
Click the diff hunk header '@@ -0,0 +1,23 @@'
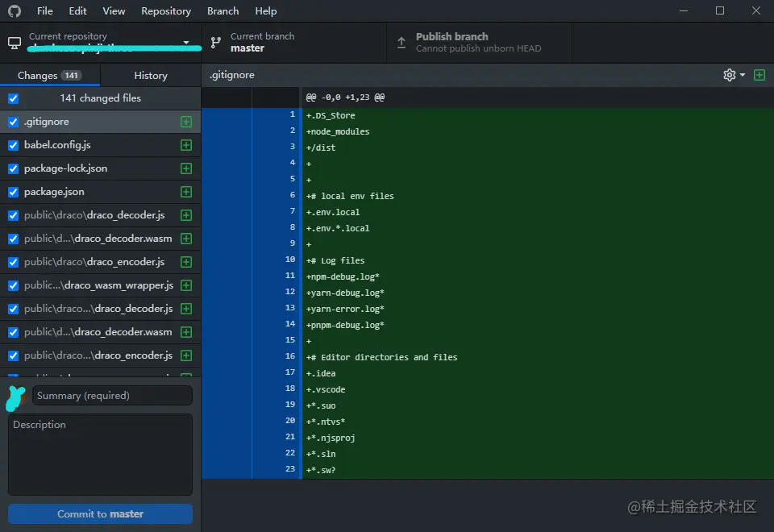[346, 98]
